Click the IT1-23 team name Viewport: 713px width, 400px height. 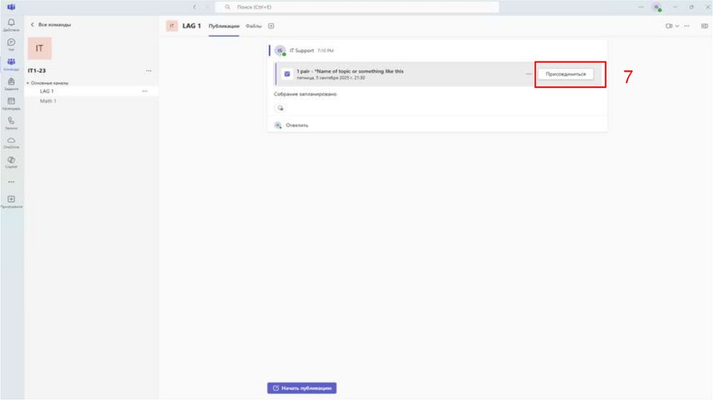[x=37, y=71]
